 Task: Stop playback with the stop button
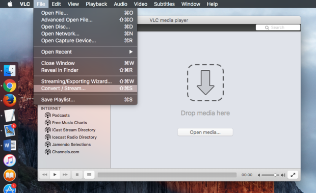77,175
